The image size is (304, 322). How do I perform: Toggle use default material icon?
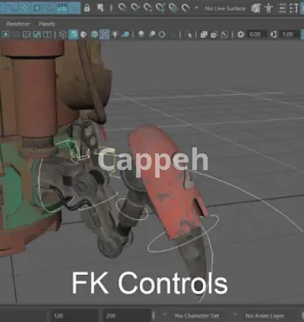(x=84, y=34)
